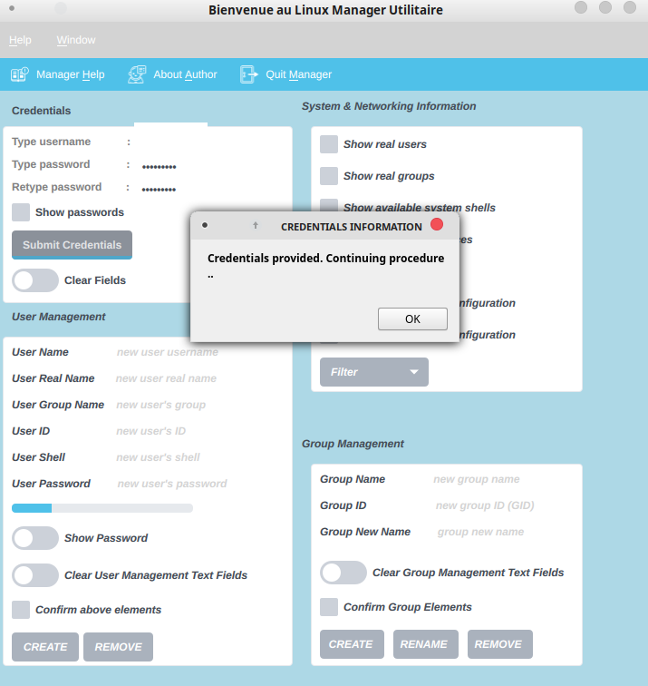Click the dialog message 'Credentials provided. Continuing procedure'
The height and width of the screenshot is (686, 648).
click(x=326, y=258)
